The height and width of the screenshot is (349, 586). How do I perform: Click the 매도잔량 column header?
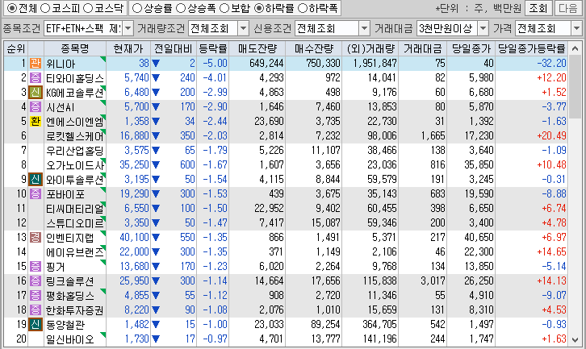click(x=257, y=48)
